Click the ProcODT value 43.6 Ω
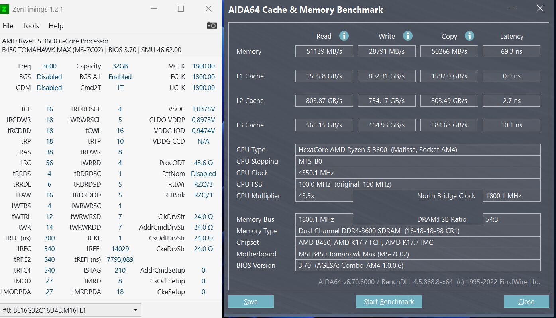This screenshot has width=556, height=318. pos(203,163)
